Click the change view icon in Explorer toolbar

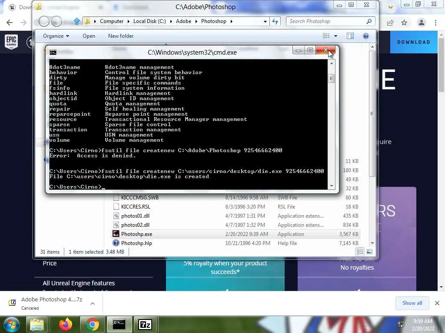326,36
